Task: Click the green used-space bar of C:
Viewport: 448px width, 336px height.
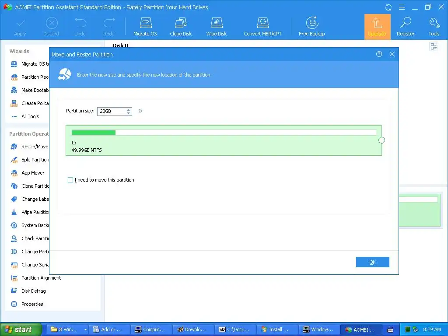Action: (x=94, y=132)
